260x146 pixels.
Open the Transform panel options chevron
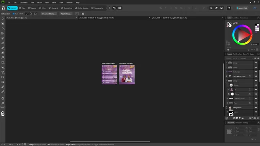click(x=258, y=122)
